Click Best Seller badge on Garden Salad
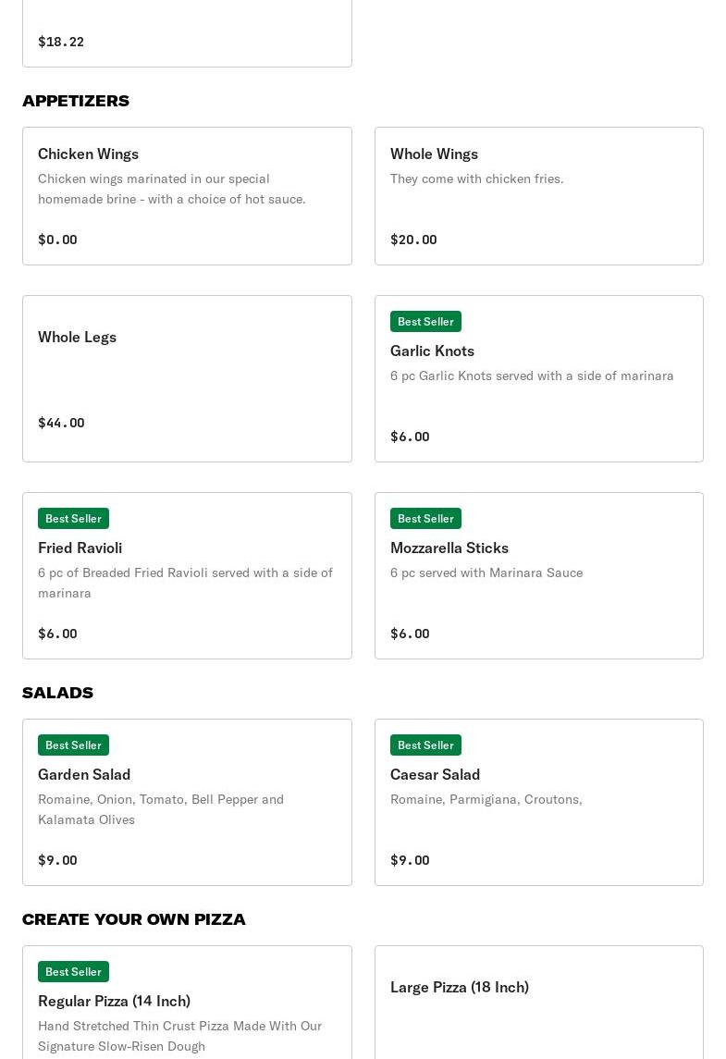Viewport: 726px width, 1059px height. [73, 745]
